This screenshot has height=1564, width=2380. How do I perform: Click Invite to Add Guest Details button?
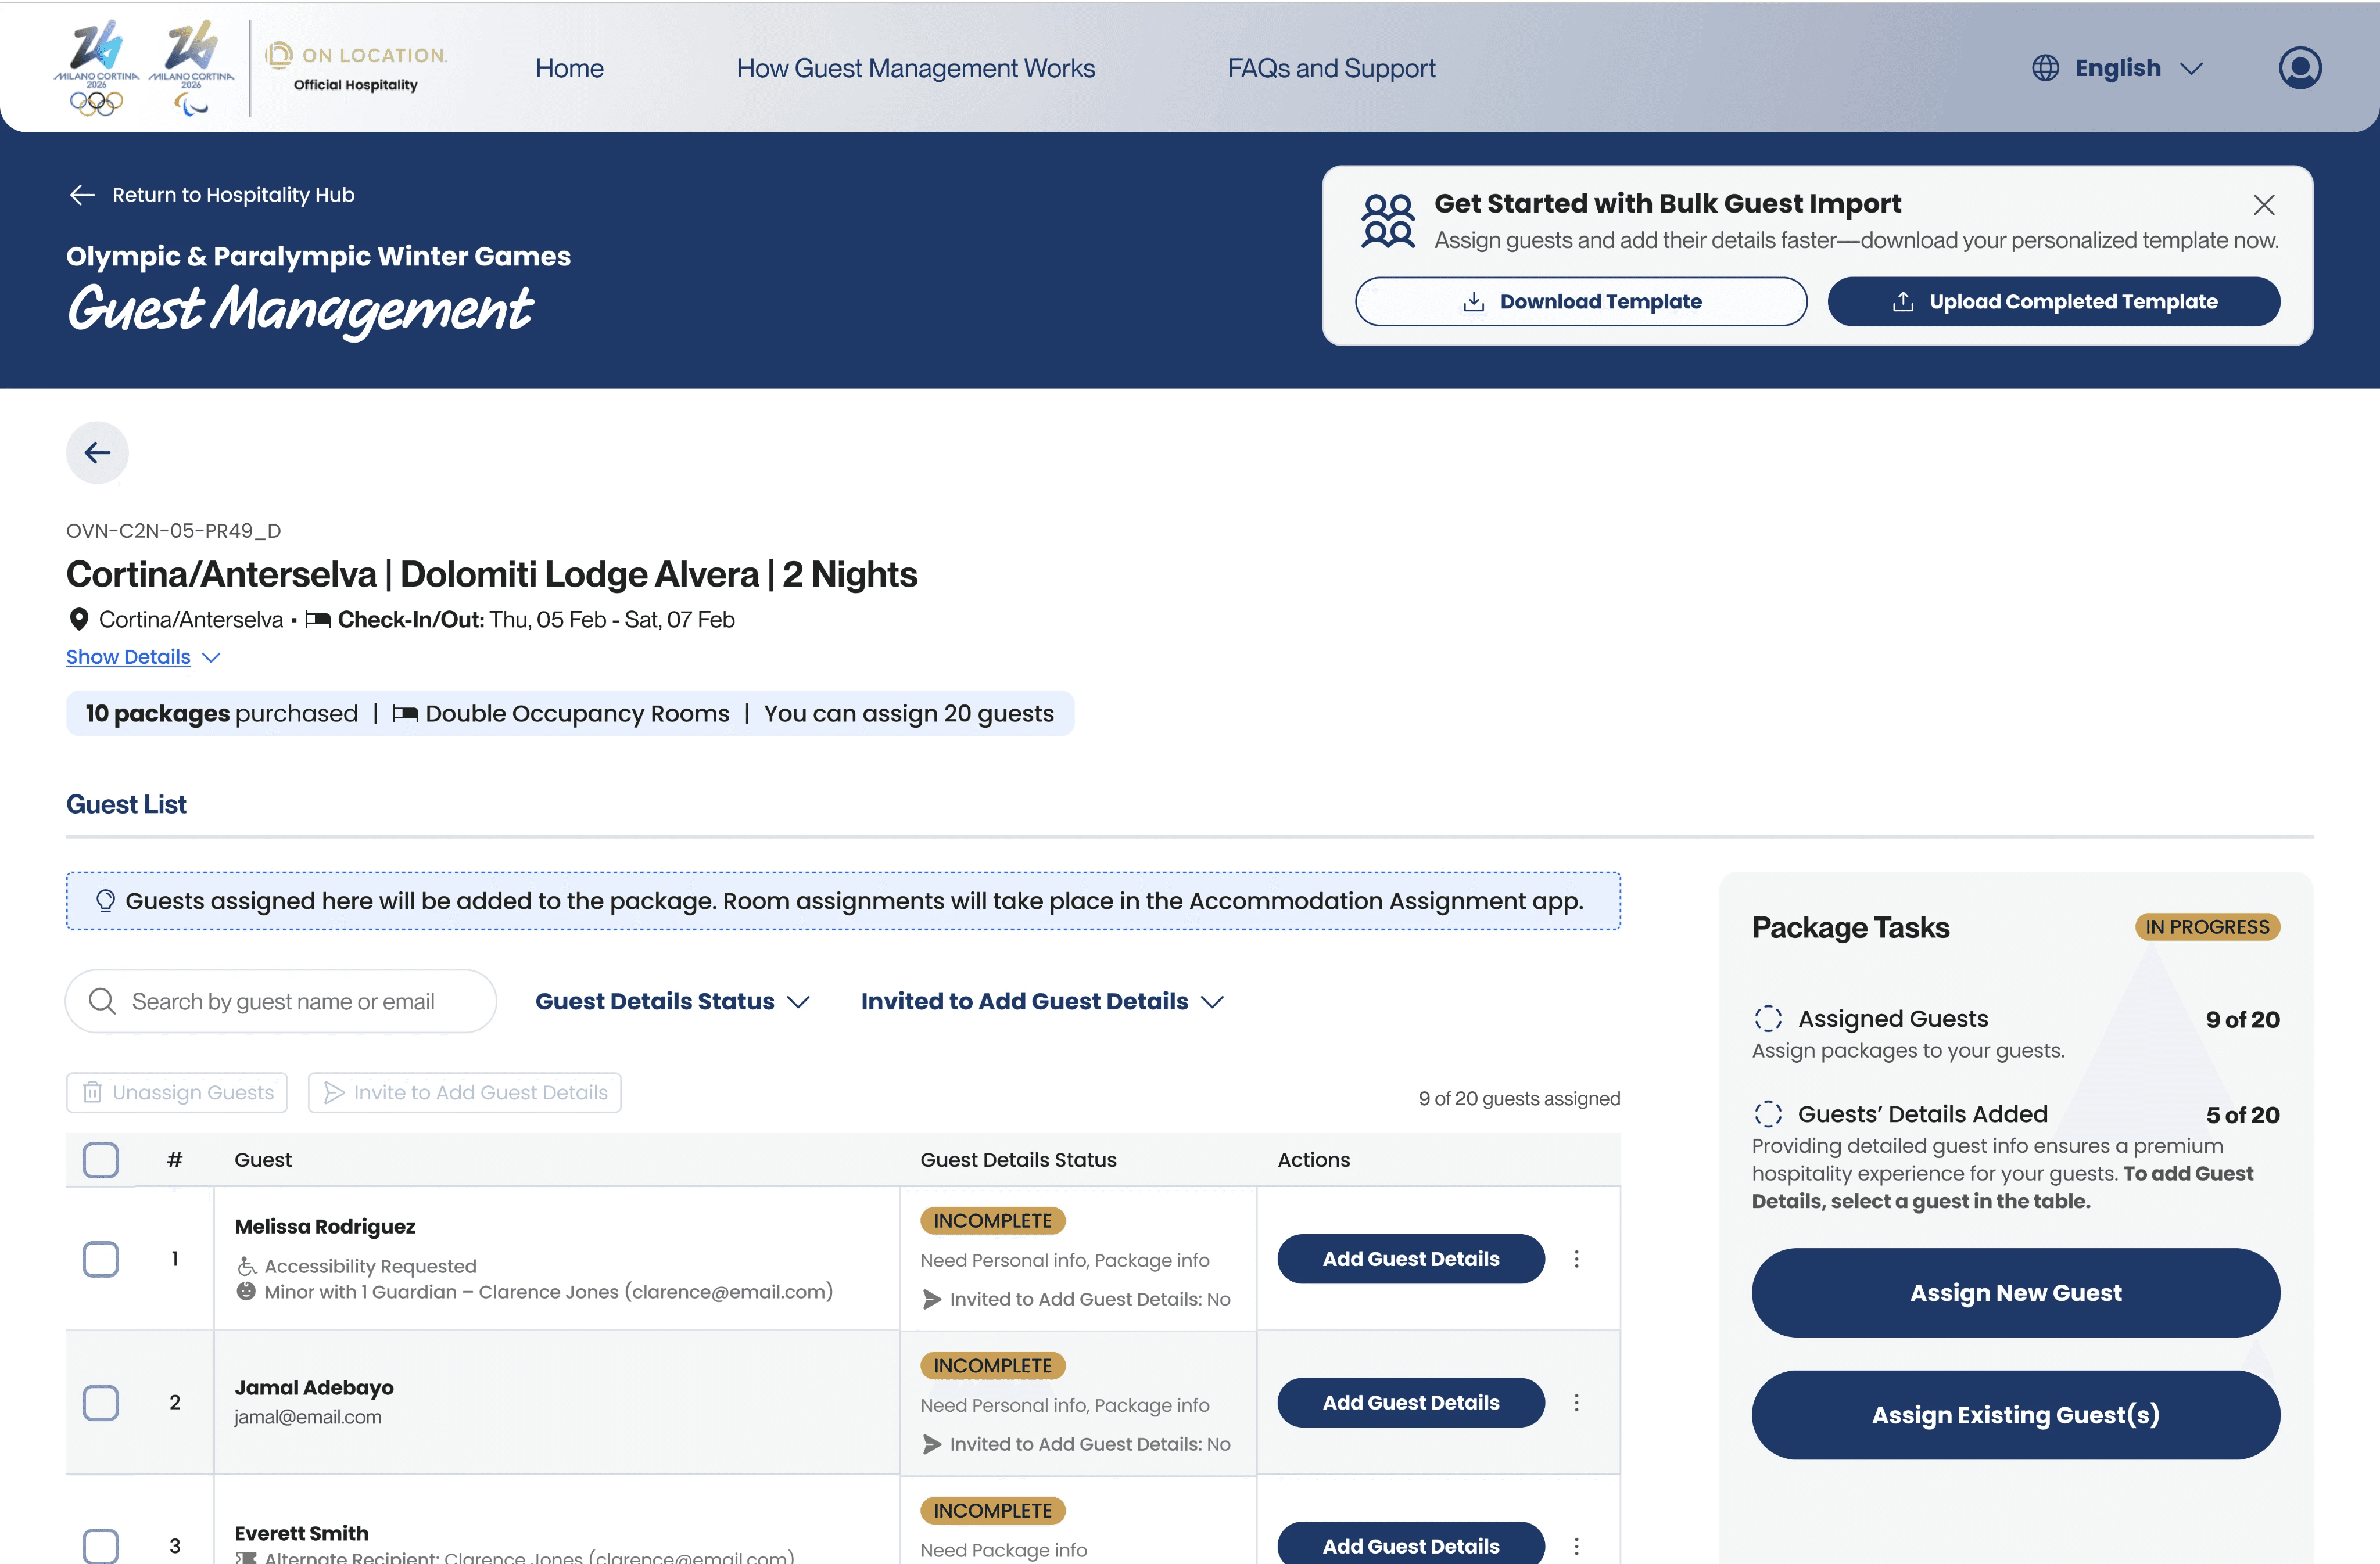pos(464,1092)
